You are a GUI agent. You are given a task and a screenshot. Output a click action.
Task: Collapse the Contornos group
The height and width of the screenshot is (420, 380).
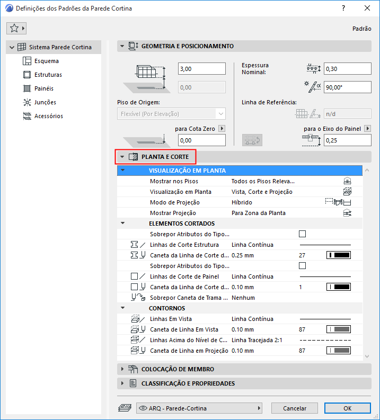pyautogui.click(x=123, y=308)
